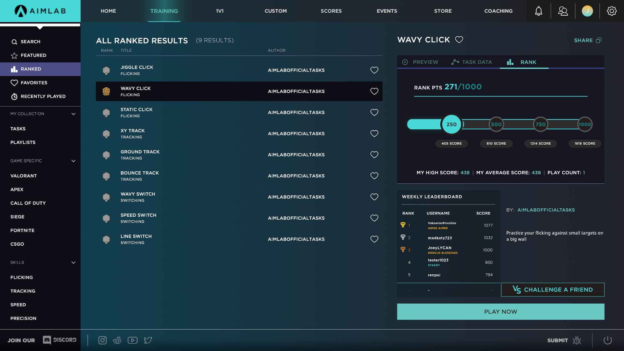Favorite the Speed Switch task

click(374, 218)
